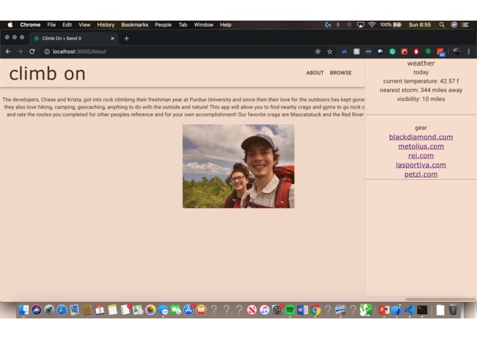The width and height of the screenshot is (477, 339).
Task: Open Siri from the menu bar
Action: [x=454, y=25]
